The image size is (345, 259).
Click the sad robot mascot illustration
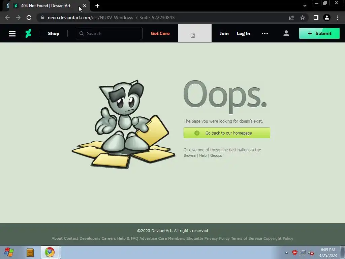tap(123, 124)
